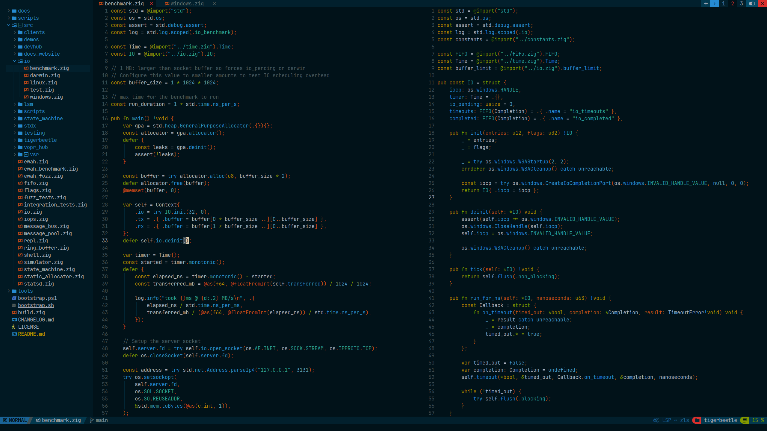767x431 pixels.
Task: Select the windows.zig buffer tab
Action: point(187,4)
